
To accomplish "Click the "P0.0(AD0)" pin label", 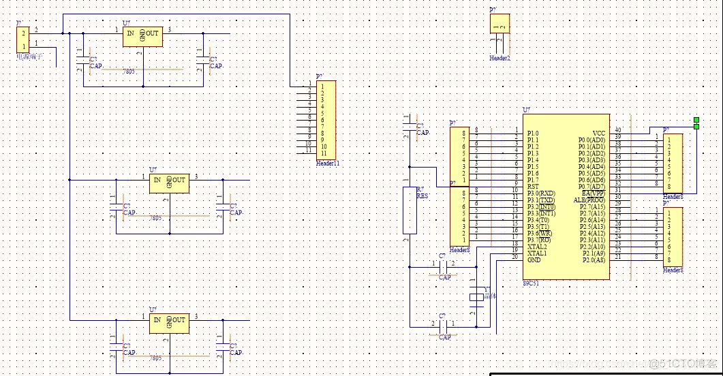I will pyautogui.click(x=591, y=140).
